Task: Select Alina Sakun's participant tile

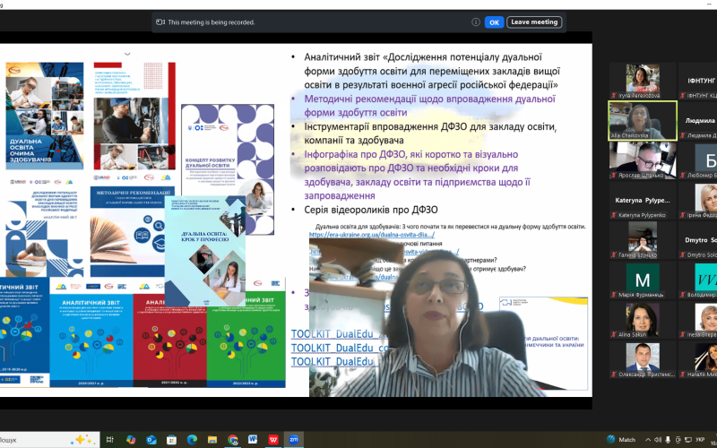Action: click(x=643, y=320)
